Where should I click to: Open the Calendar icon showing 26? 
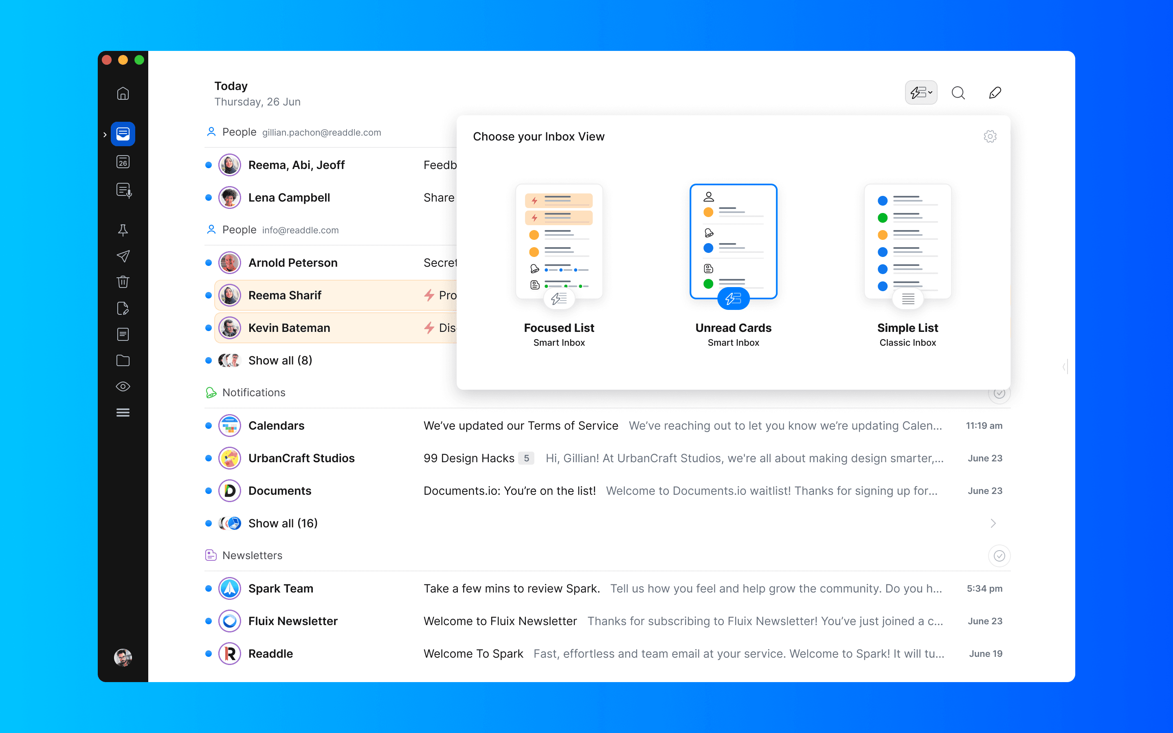coord(123,162)
